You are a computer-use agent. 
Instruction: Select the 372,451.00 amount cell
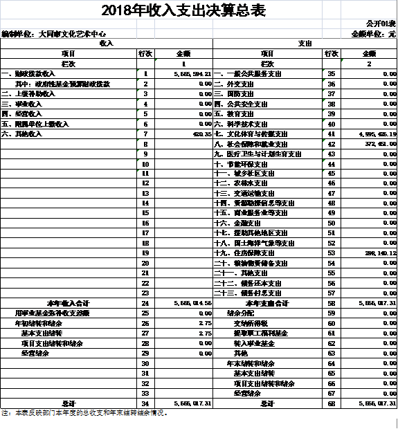pyautogui.click(x=369, y=144)
